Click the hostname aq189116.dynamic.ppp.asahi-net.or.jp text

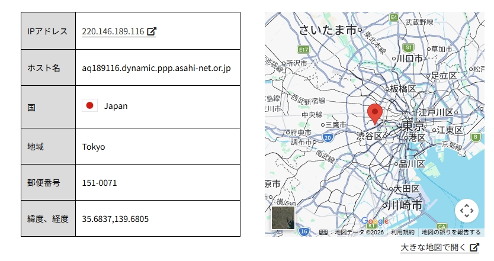pos(156,67)
